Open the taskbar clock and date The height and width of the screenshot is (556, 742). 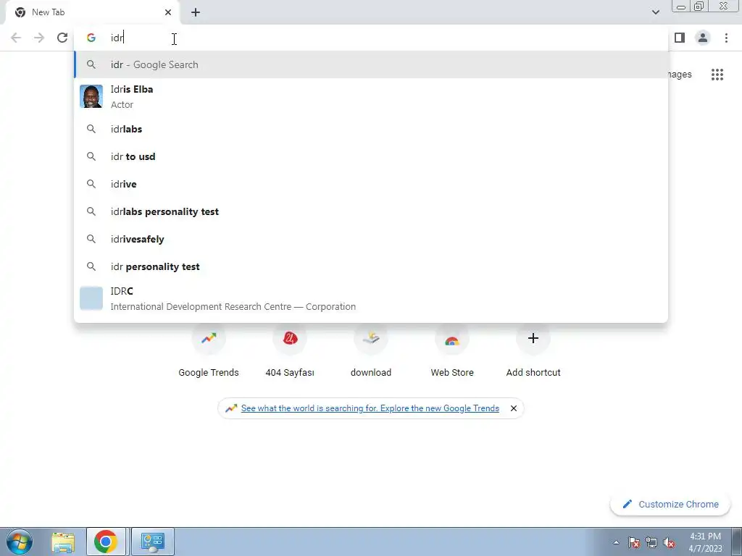[705, 542]
